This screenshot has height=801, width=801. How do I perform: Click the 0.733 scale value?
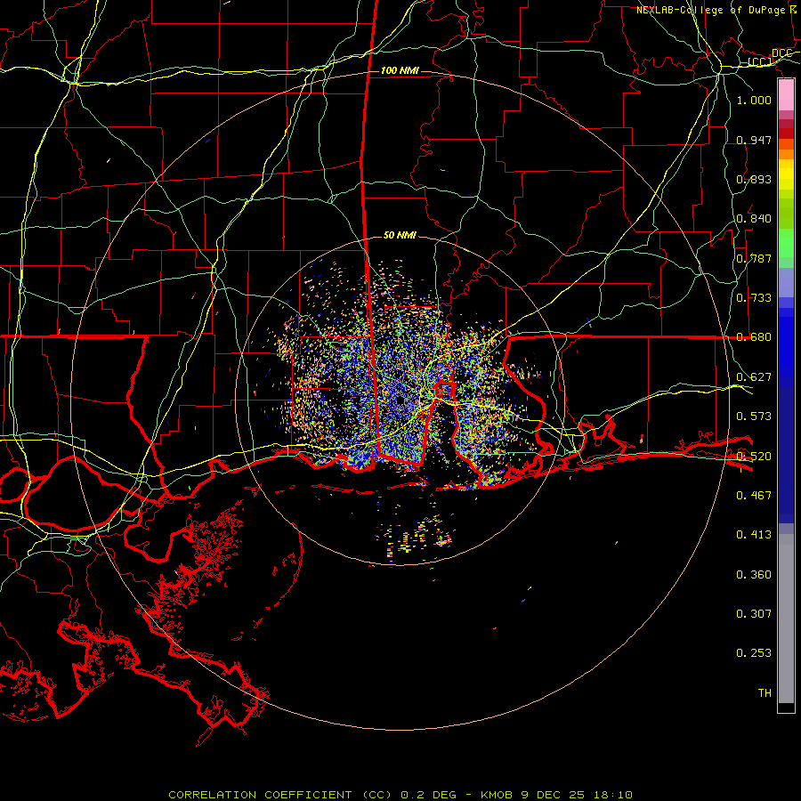tap(754, 297)
